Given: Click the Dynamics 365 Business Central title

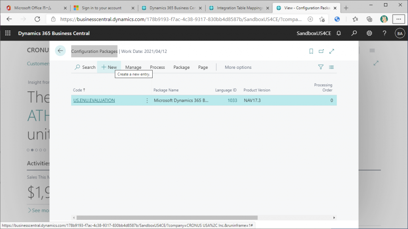Looking at the screenshot, I should (54, 33).
